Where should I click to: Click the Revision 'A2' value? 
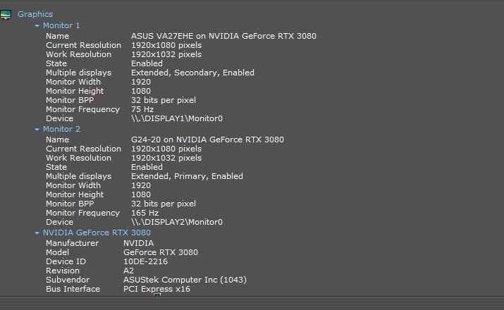click(128, 271)
